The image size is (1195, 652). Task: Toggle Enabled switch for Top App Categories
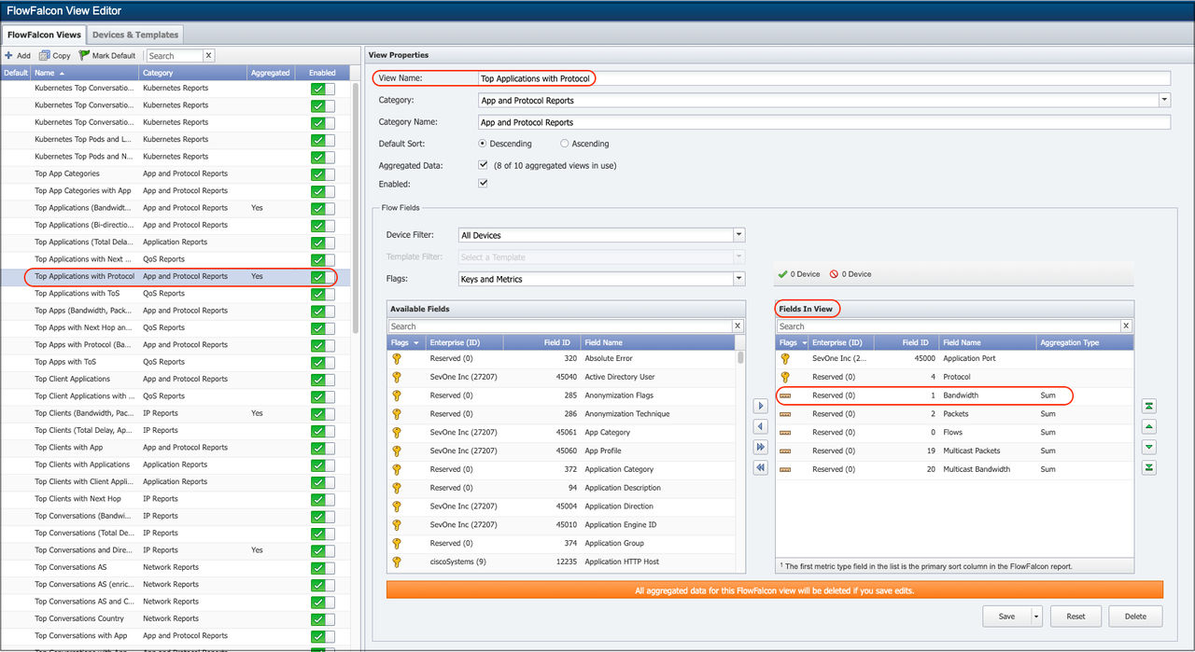tap(323, 174)
